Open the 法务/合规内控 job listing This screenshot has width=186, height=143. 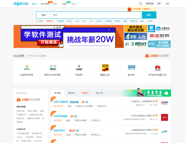61,102
